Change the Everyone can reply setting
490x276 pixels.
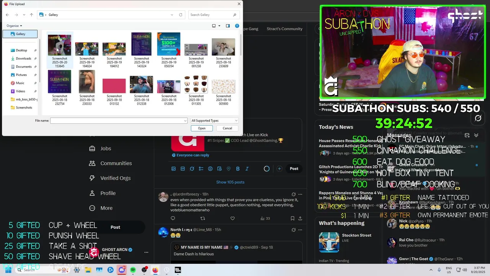coord(190,155)
